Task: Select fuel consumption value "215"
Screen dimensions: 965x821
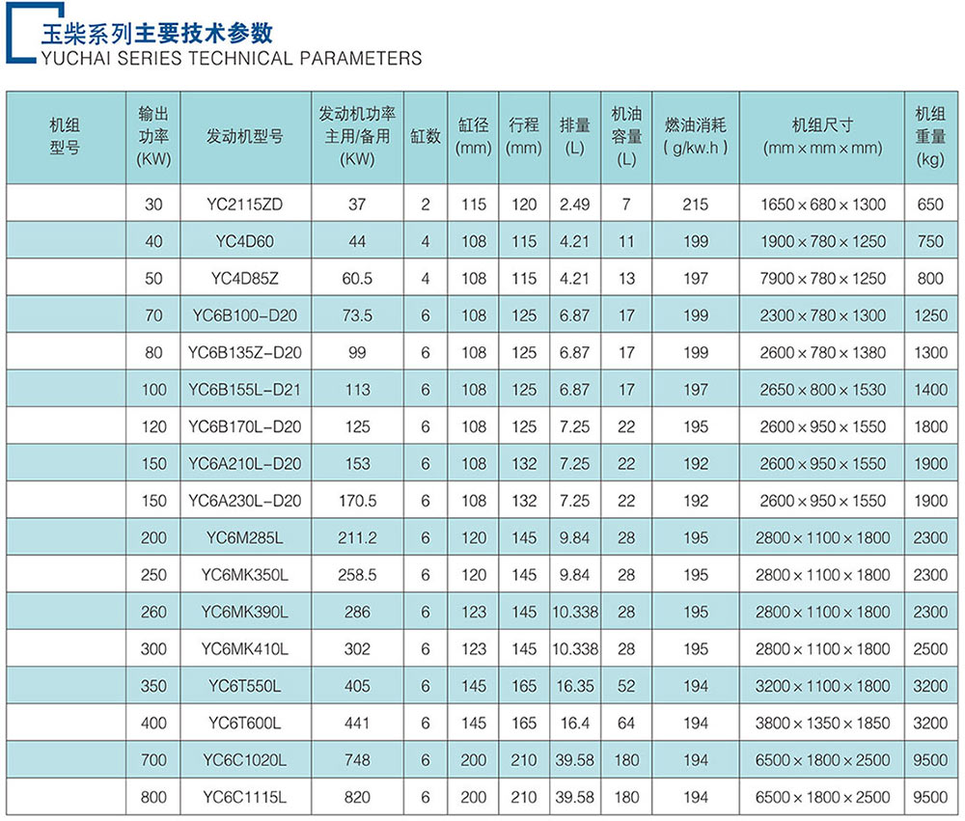Action: [696, 205]
